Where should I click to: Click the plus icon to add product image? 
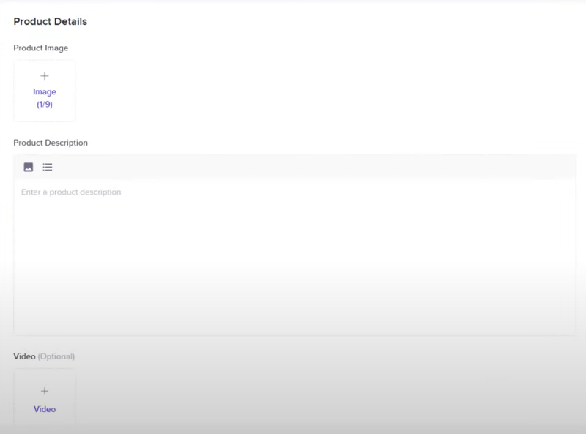(x=45, y=76)
